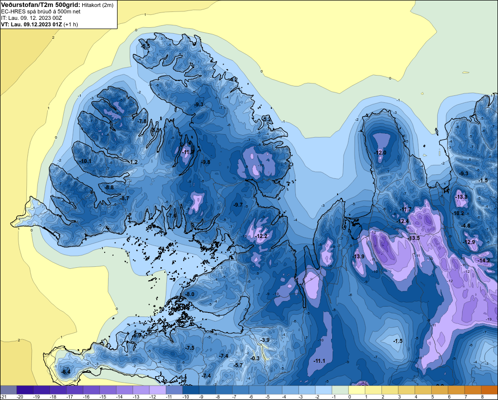Click the -0.3 temperature value on the map
The image size is (498, 400).
tap(255, 358)
